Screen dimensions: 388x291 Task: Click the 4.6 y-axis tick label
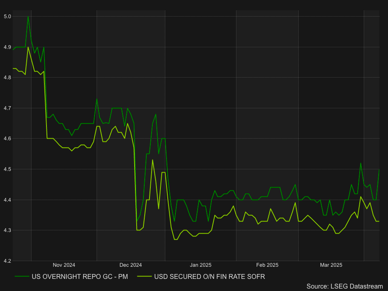pos(7,139)
